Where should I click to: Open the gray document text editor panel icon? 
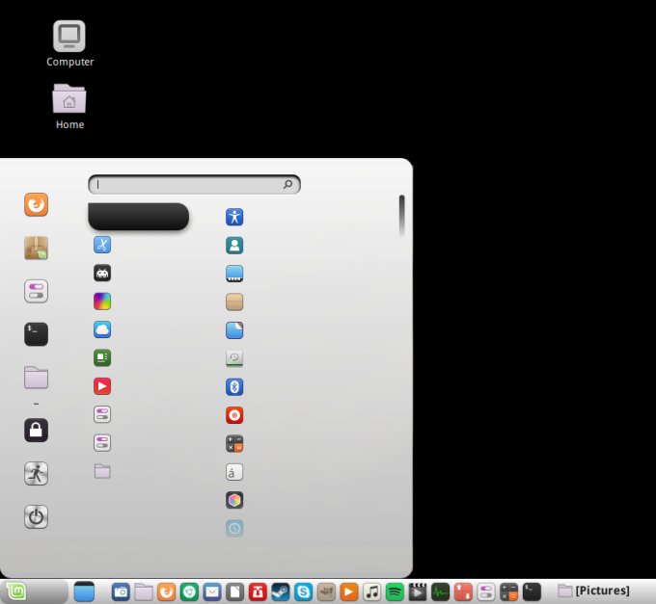(x=234, y=591)
